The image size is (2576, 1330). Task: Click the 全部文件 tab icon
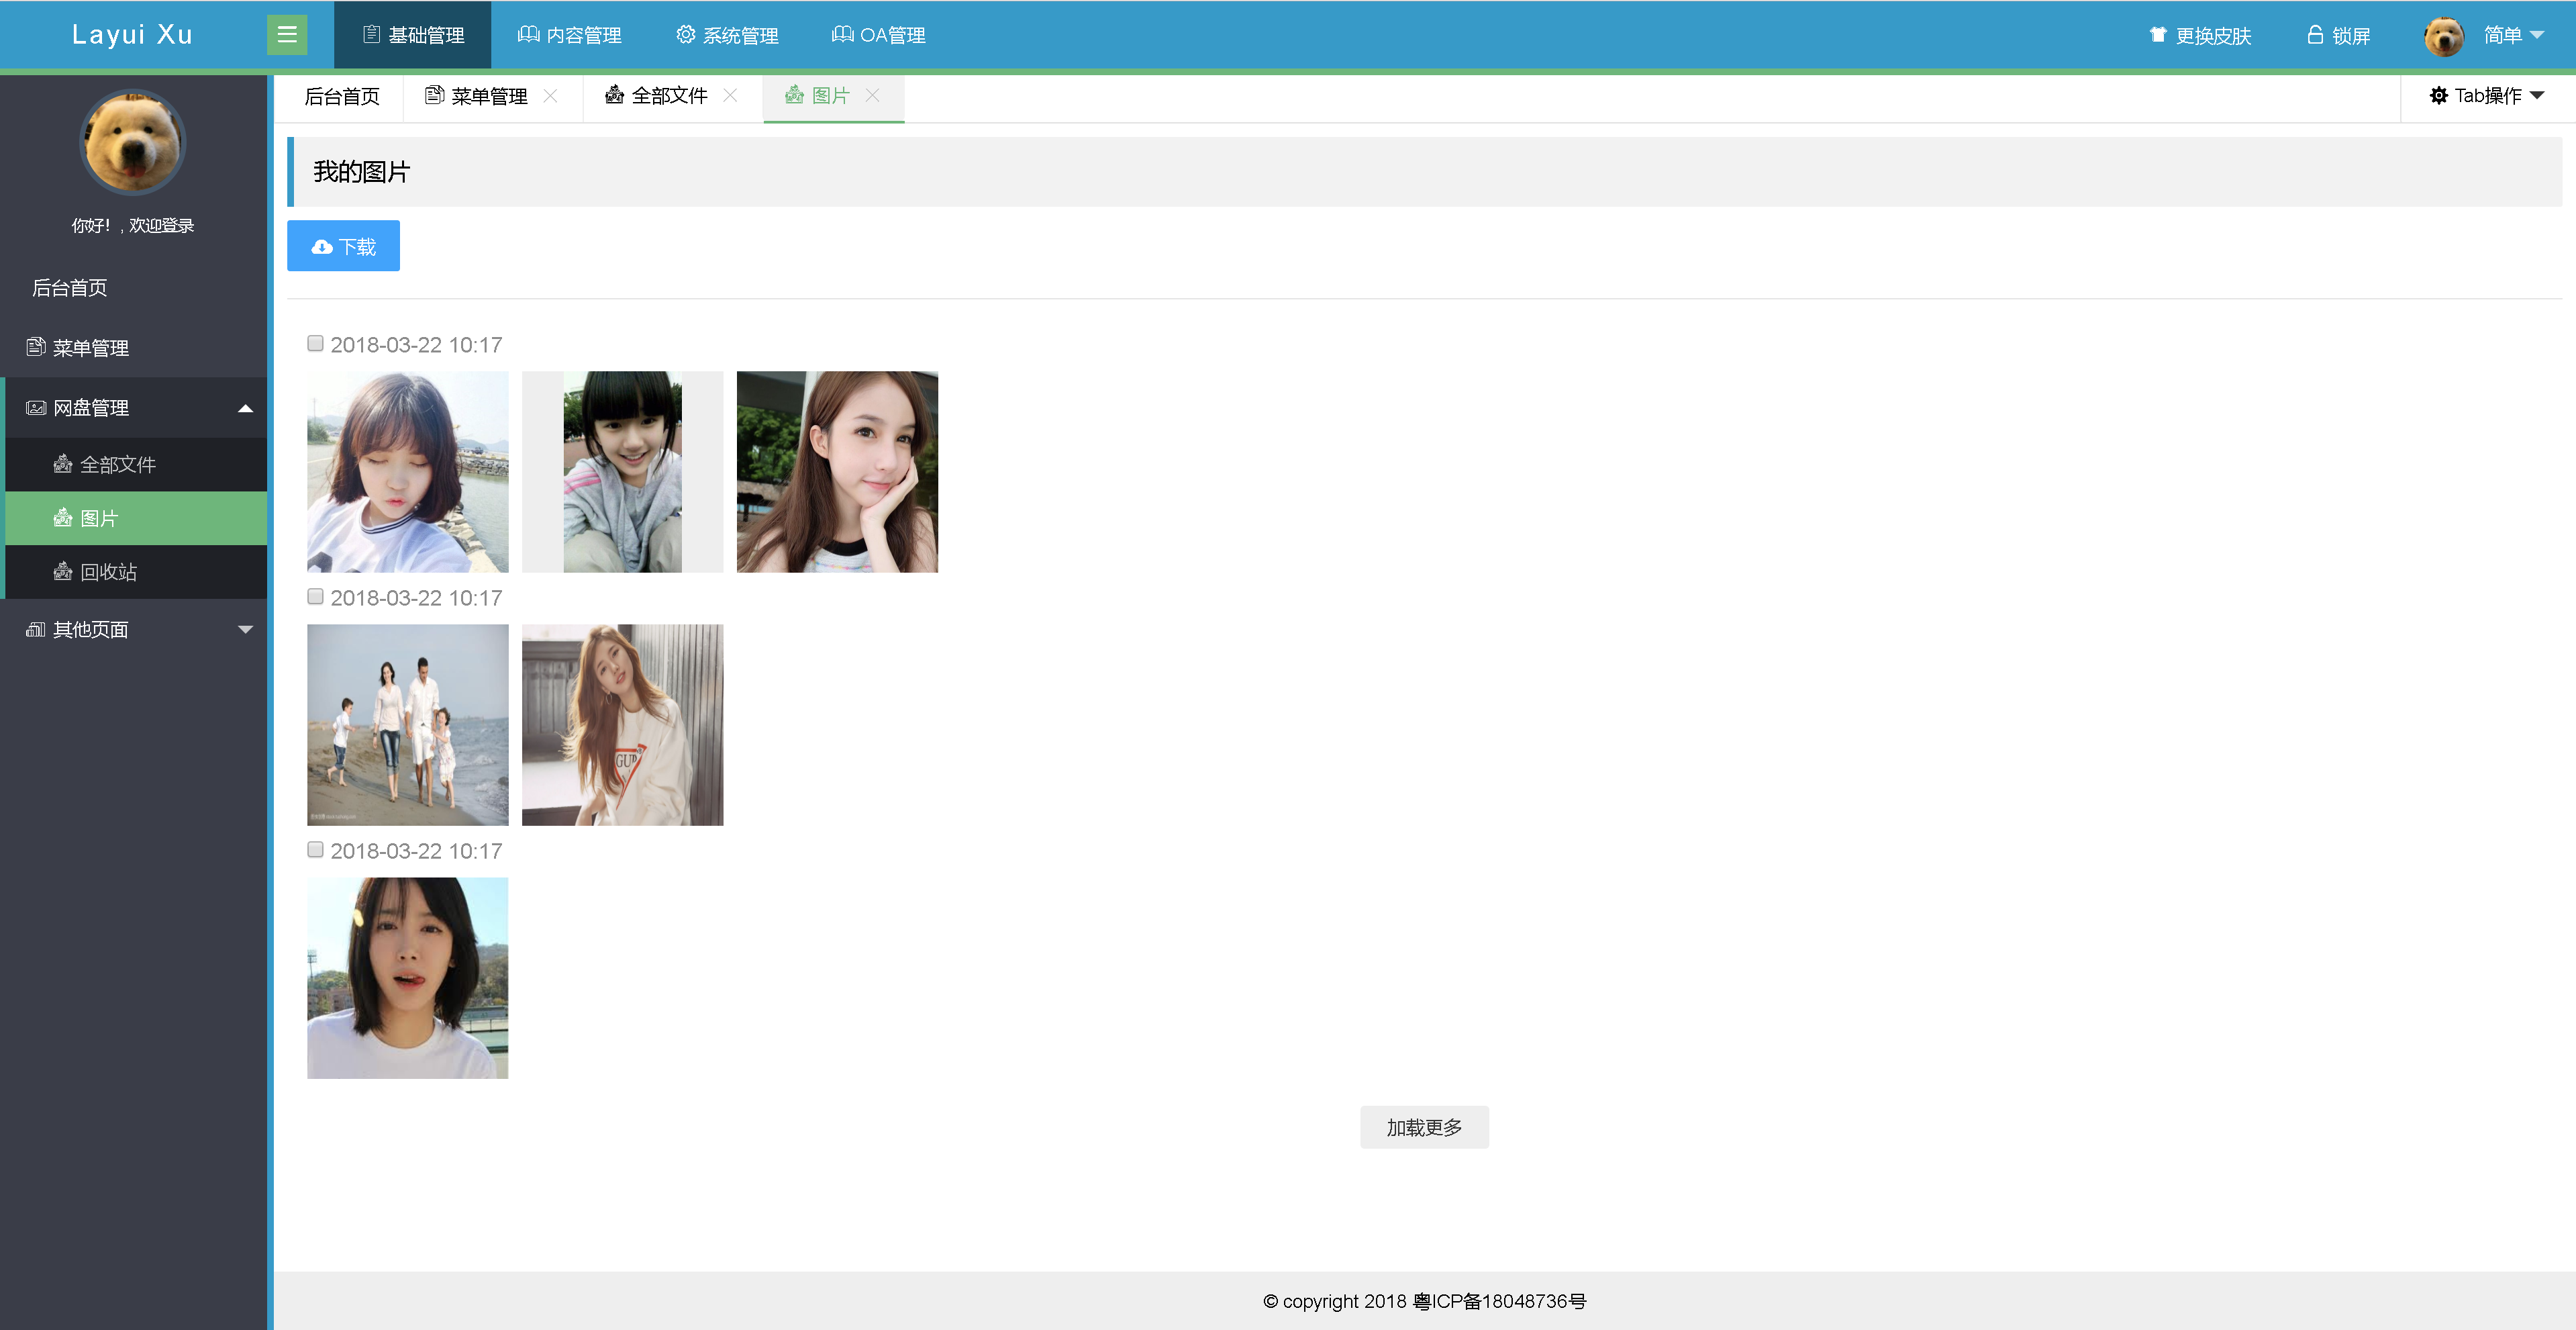pos(614,95)
